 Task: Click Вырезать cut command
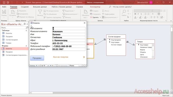coord(22,11)
